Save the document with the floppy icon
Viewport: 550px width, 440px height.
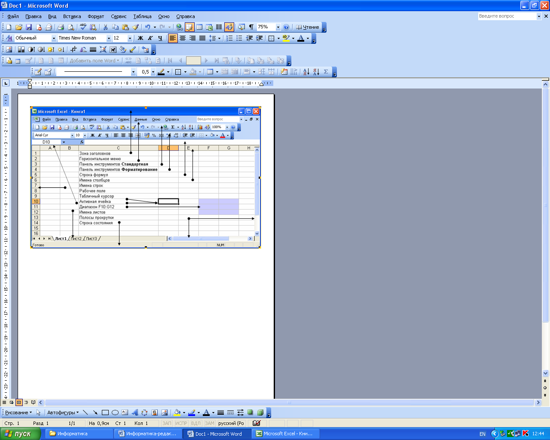coord(29,27)
